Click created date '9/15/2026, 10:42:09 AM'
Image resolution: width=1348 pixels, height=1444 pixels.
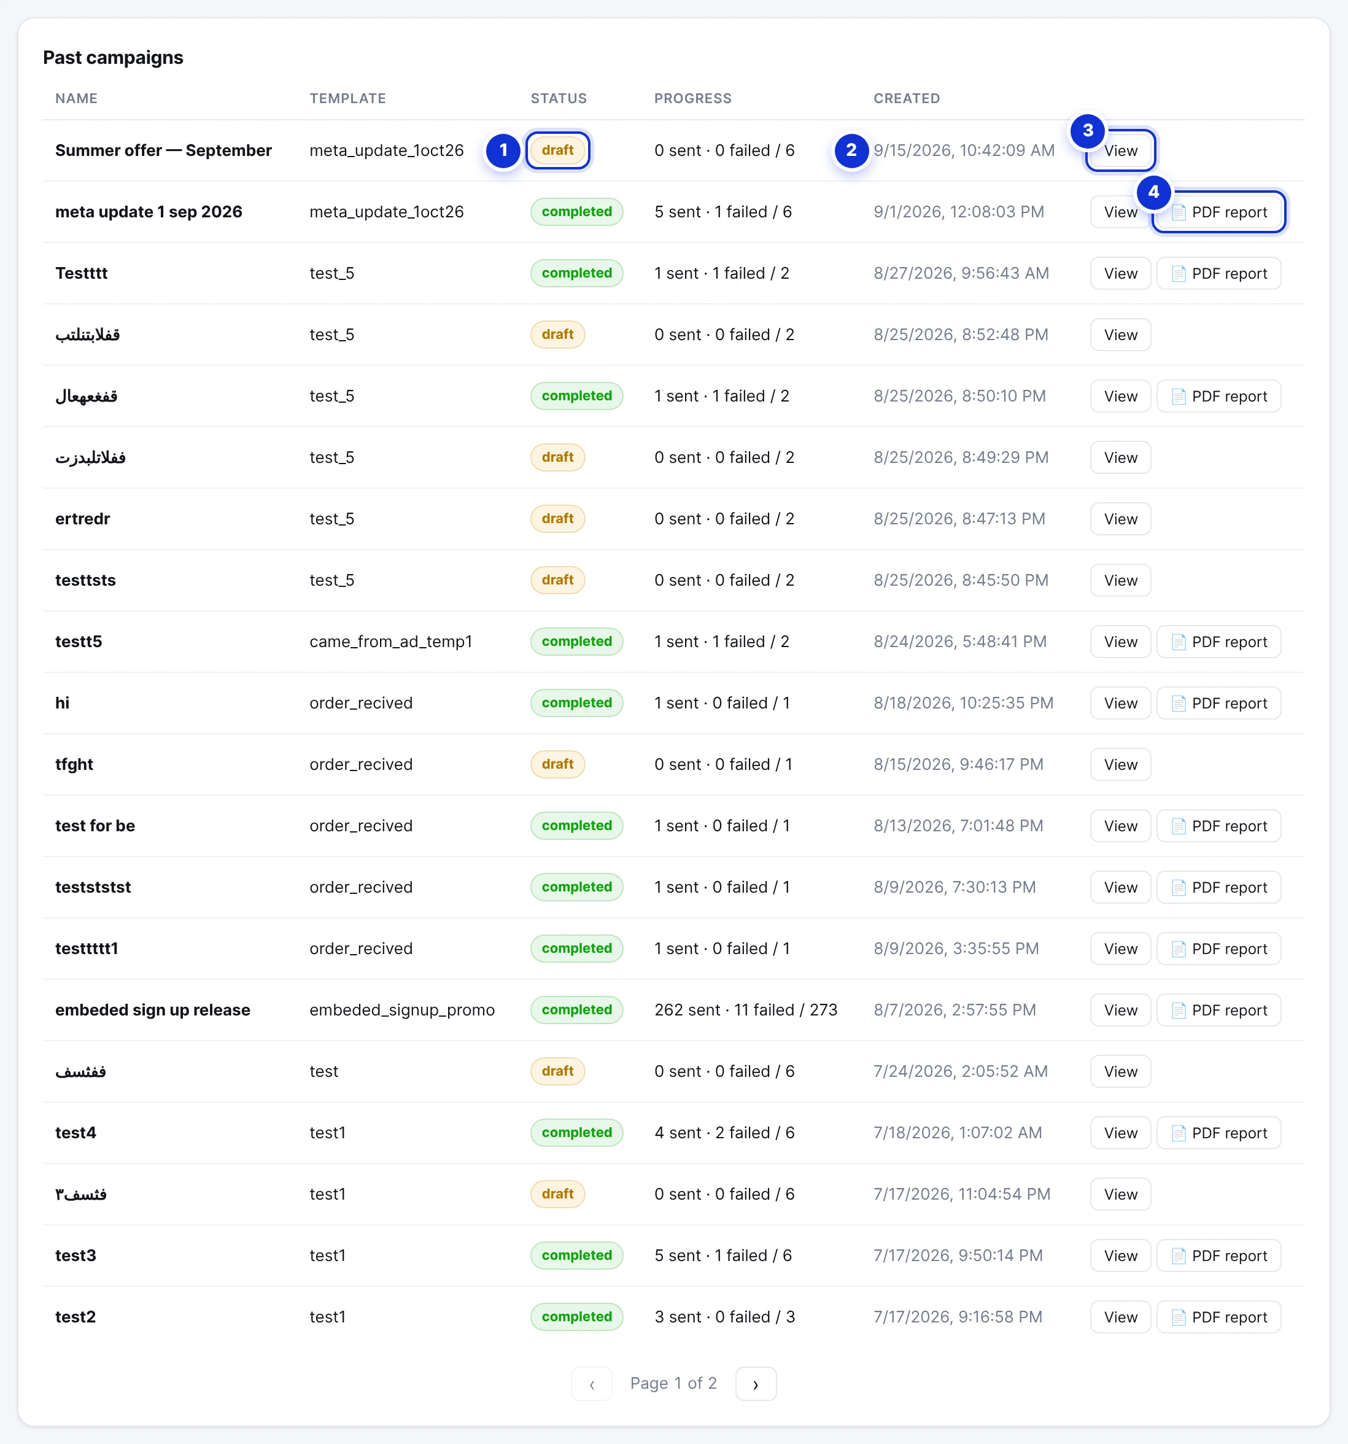964,150
